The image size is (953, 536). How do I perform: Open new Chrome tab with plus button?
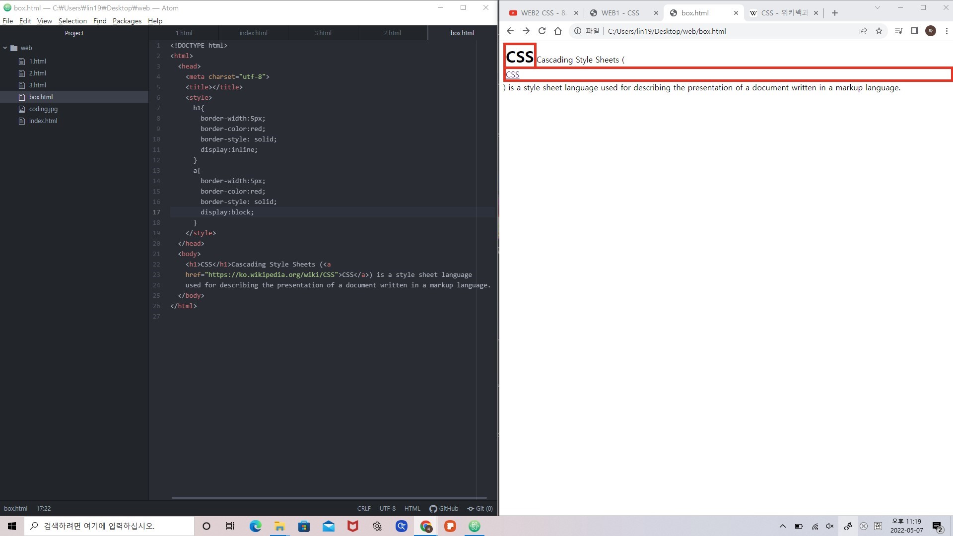pos(835,13)
